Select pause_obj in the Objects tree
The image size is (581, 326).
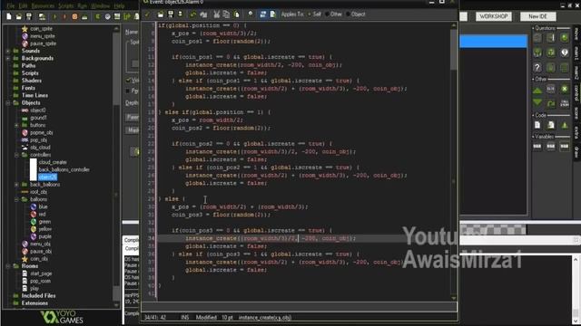pyautogui.click(x=41, y=252)
